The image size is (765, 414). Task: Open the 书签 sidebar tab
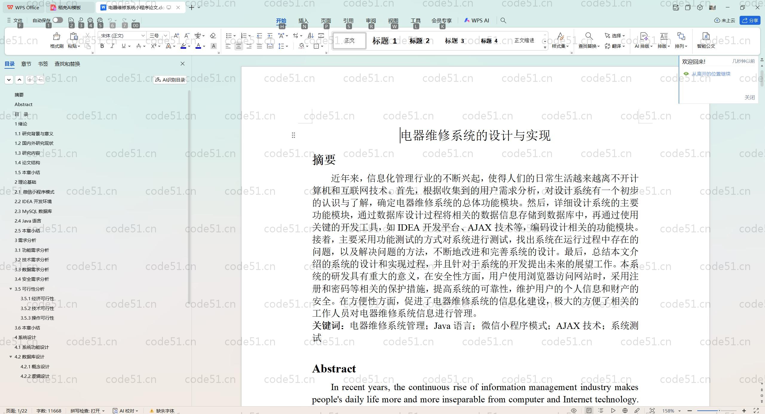(x=43, y=64)
